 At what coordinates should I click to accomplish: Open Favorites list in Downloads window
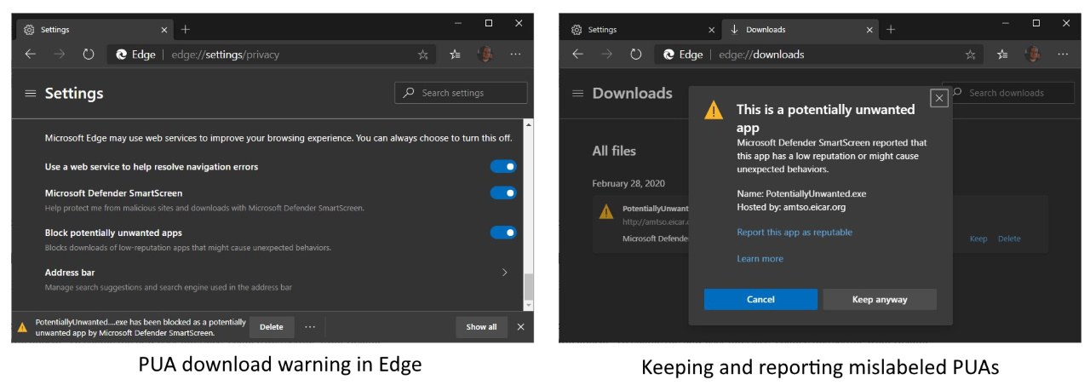pos(1003,54)
